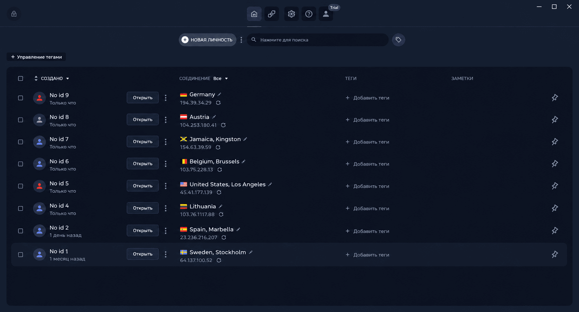Screen dimensions: 579x312
Task: Select the No id 4 checkbox
Action: (21, 209)
